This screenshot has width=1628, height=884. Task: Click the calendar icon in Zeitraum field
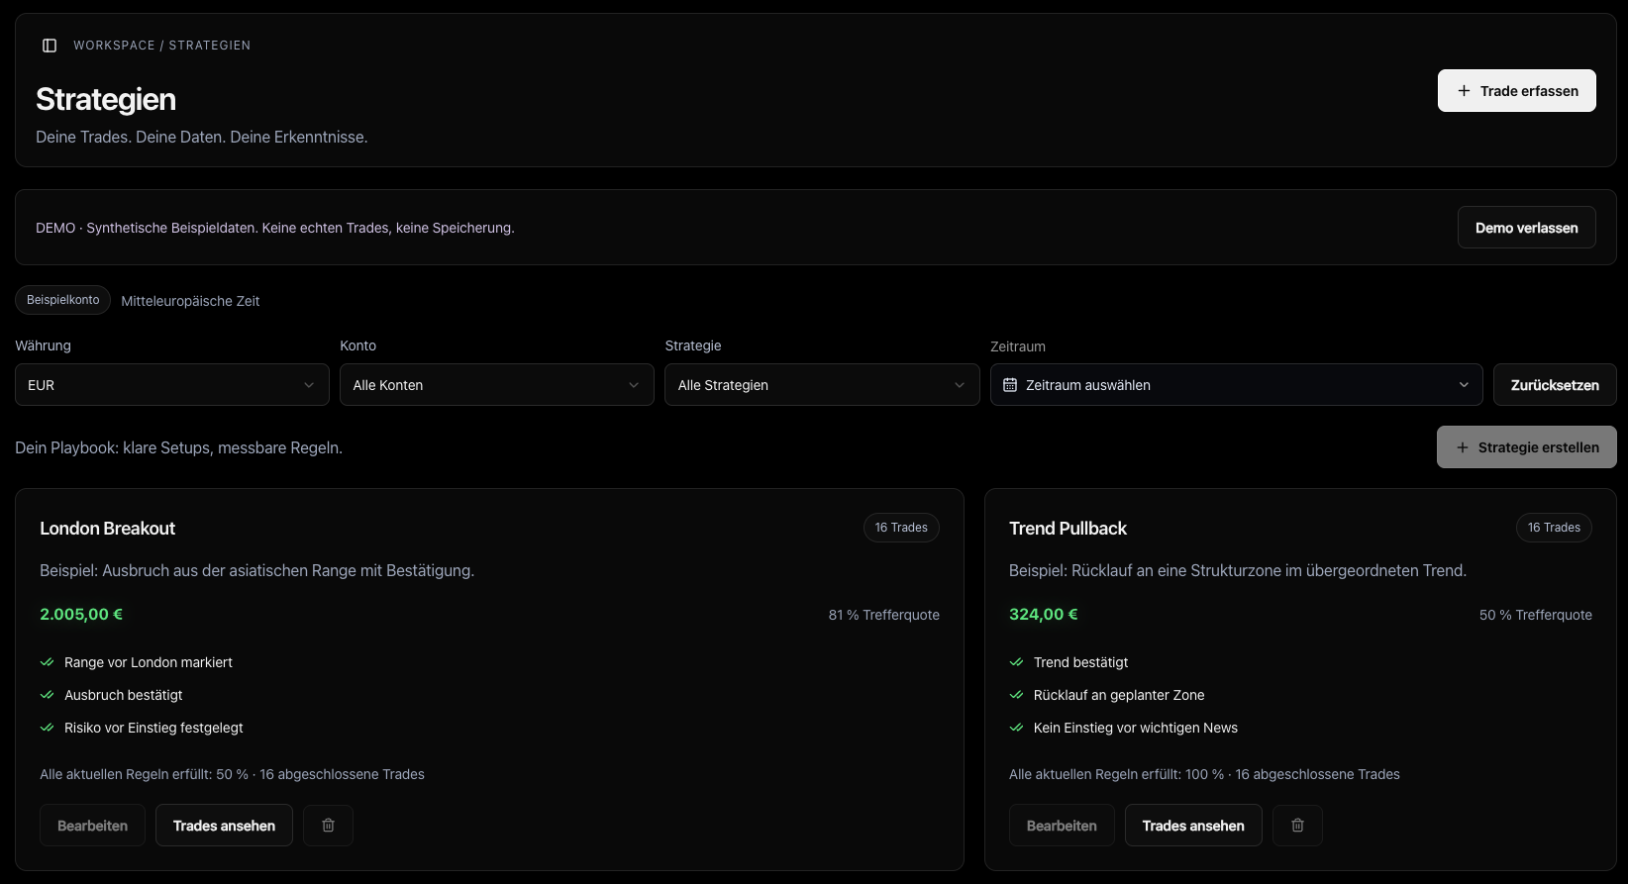[x=1010, y=385]
